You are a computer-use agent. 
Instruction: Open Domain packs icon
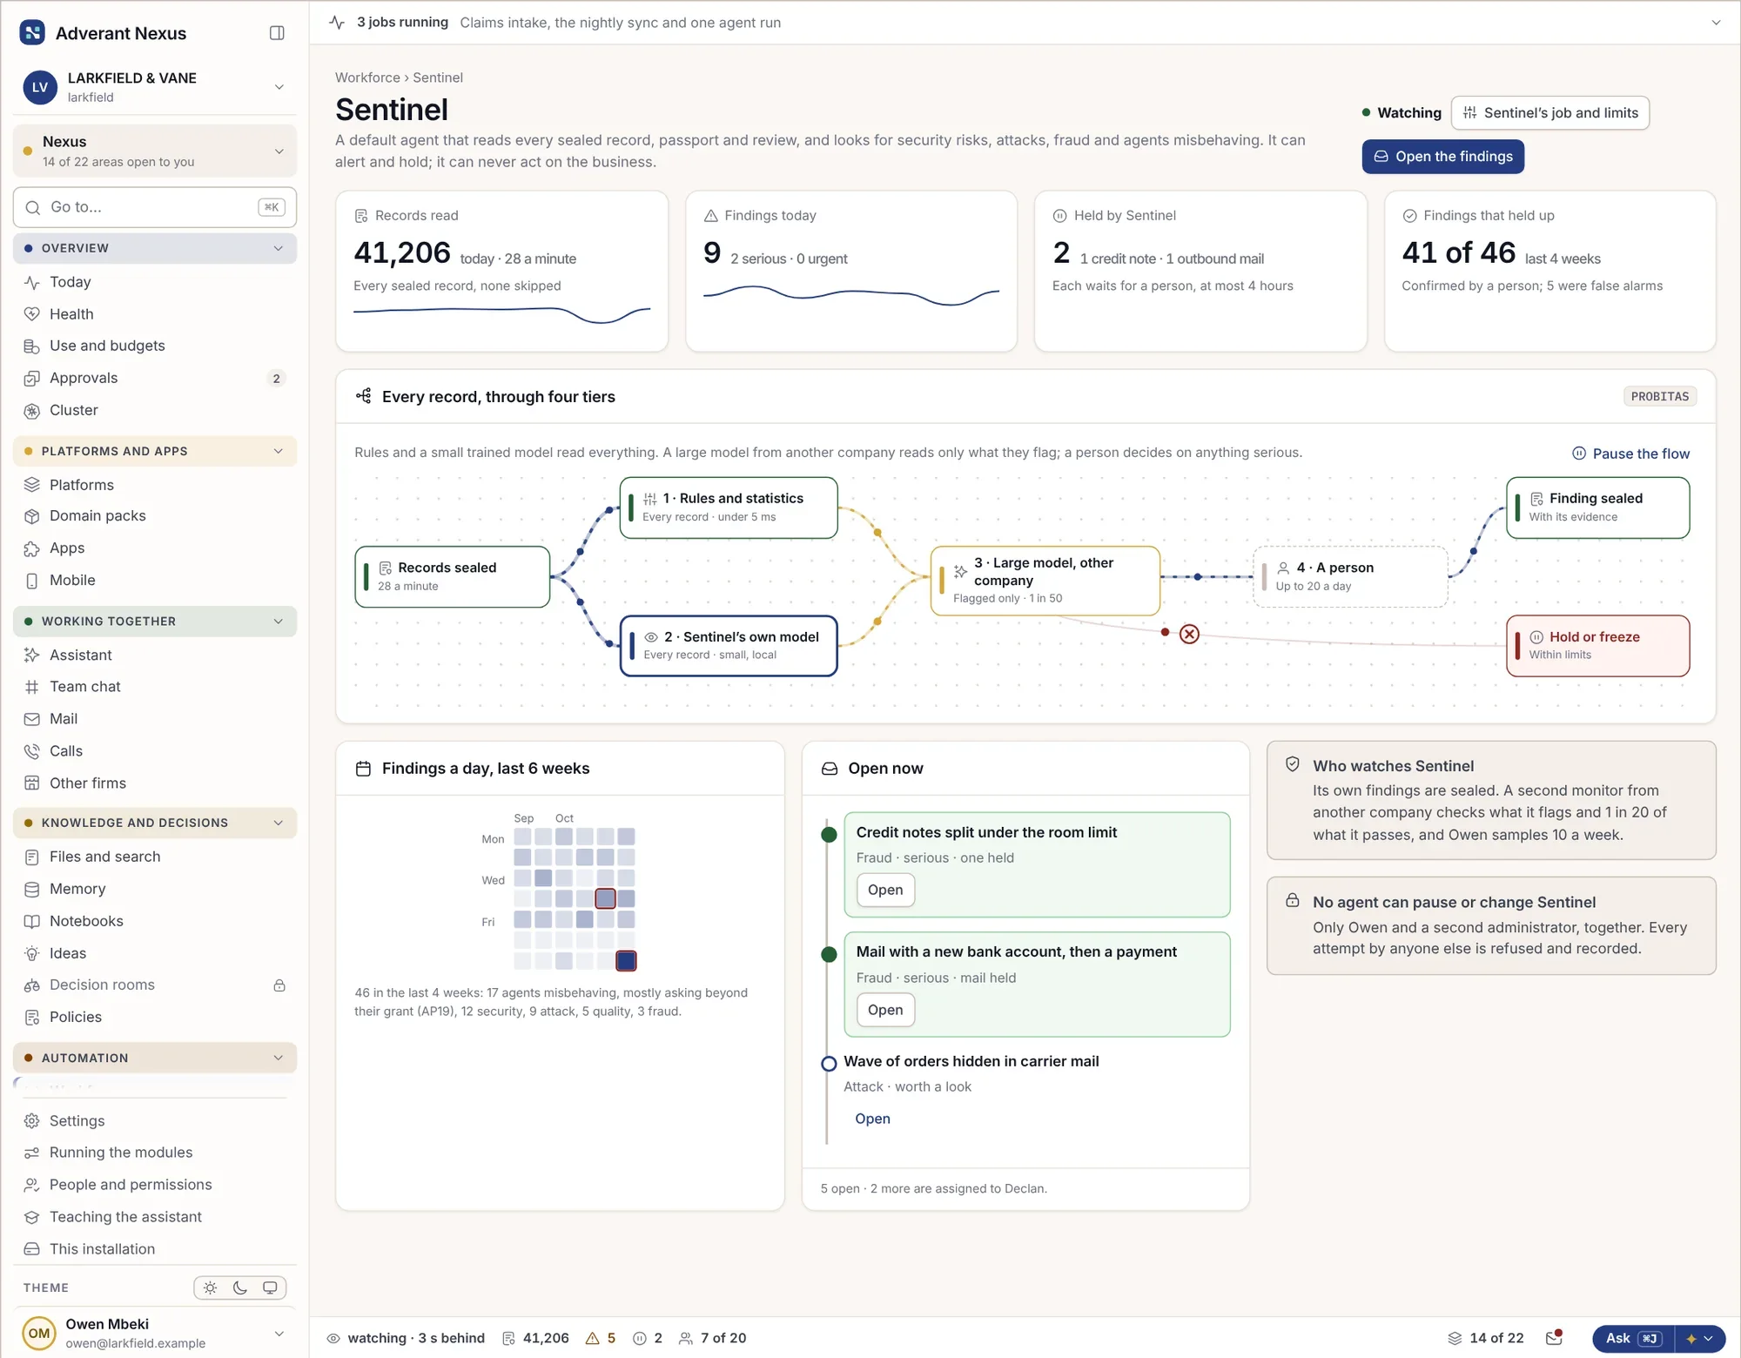[x=32, y=516]
